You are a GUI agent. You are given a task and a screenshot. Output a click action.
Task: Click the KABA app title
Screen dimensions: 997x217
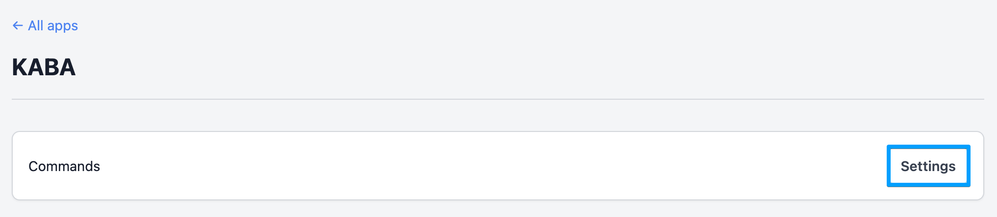(44, 67)
